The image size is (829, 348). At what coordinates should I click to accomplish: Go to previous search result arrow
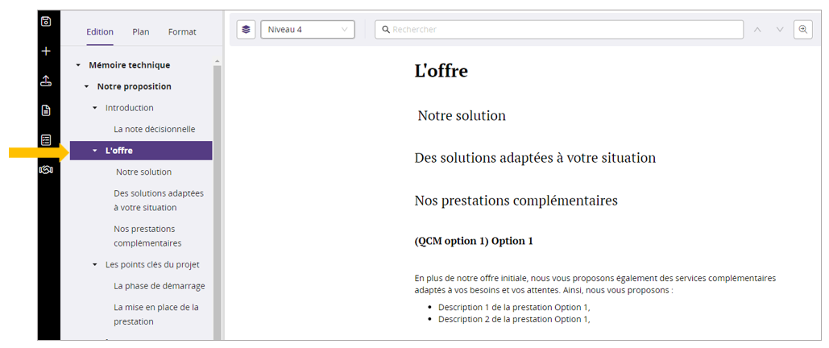click(757, 30)
